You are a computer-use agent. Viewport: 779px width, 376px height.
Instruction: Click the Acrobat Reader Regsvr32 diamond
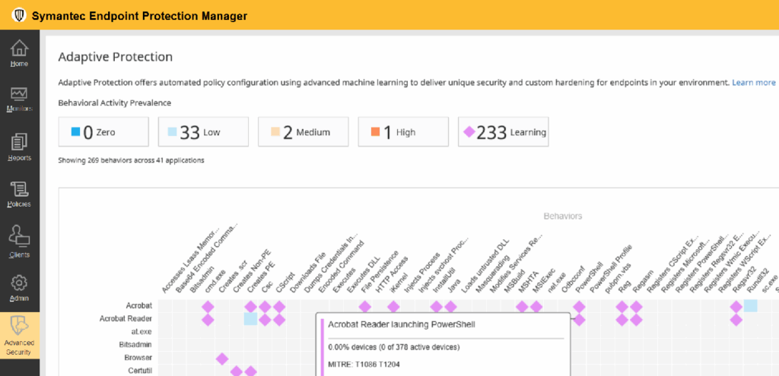[736, 320]
